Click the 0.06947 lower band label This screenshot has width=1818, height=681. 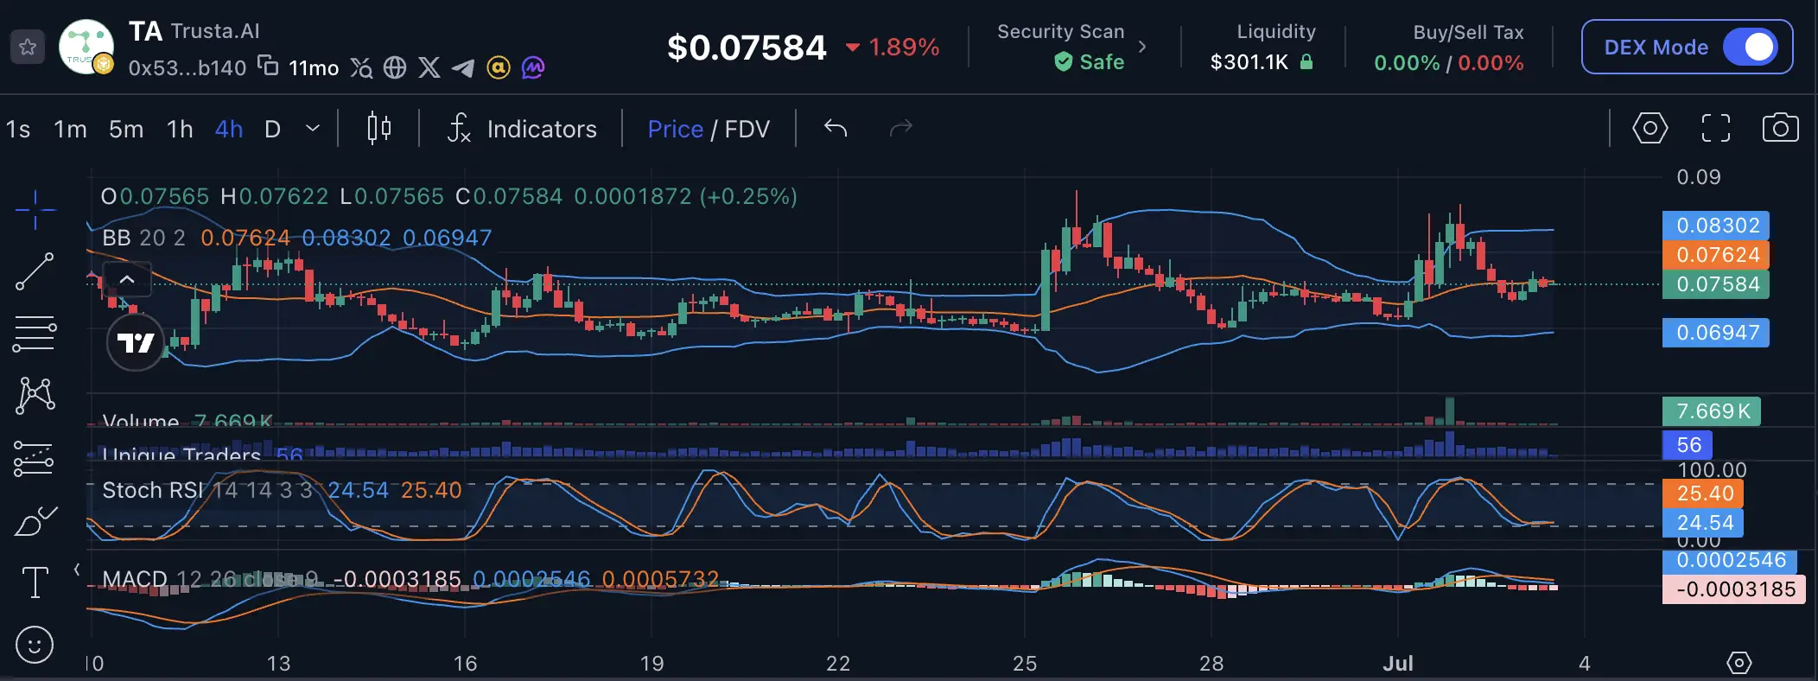pos(1716,333)
